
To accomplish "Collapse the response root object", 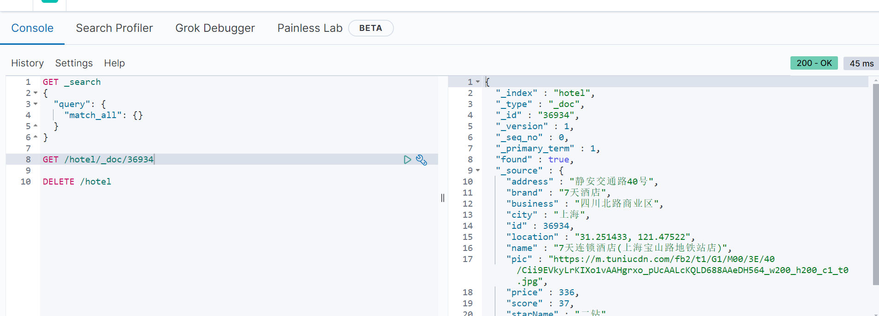I will (x=478, y=82).
